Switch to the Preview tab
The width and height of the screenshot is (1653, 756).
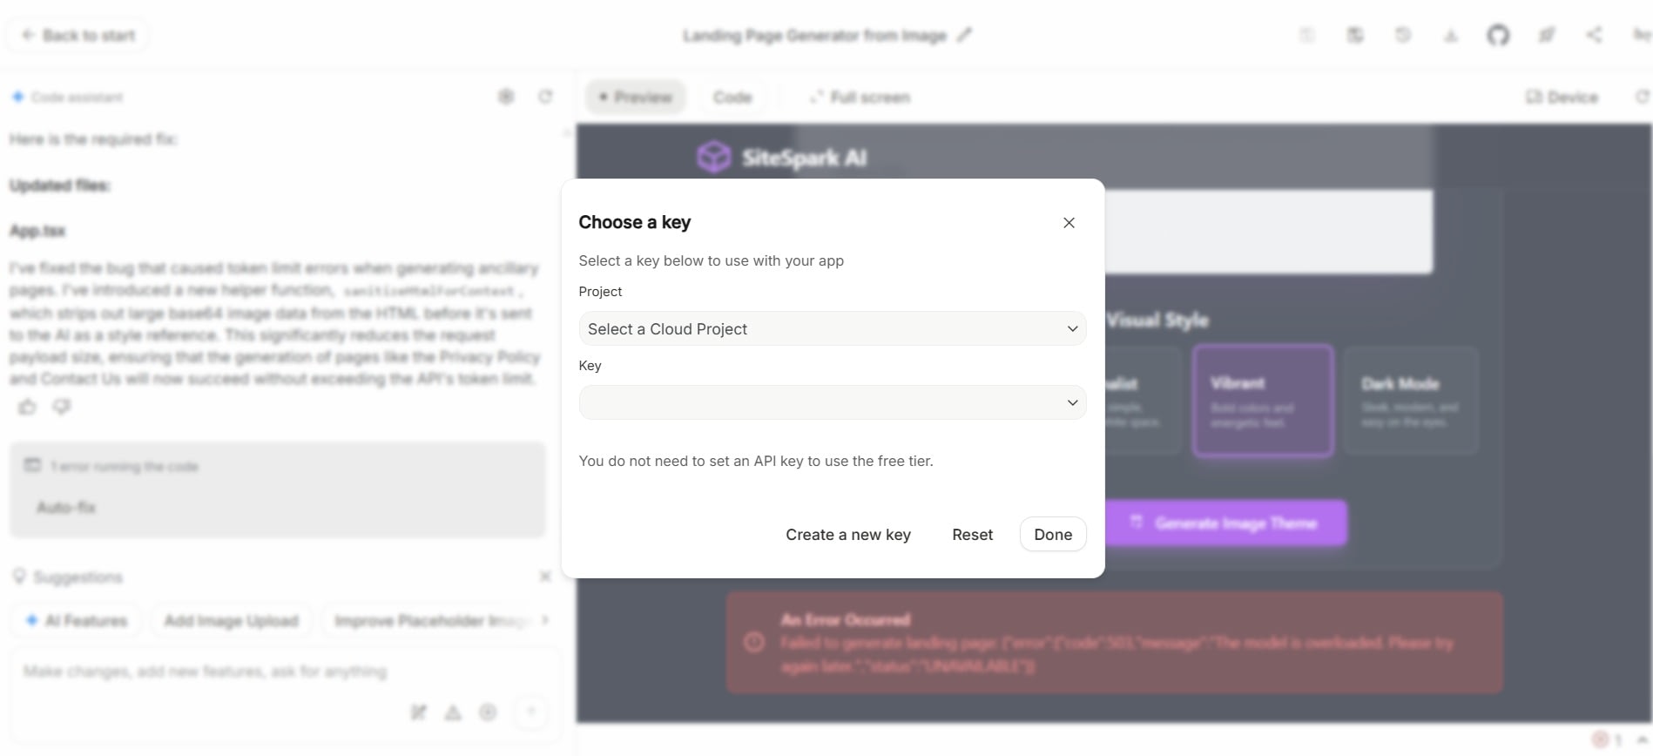pos(635,97)
